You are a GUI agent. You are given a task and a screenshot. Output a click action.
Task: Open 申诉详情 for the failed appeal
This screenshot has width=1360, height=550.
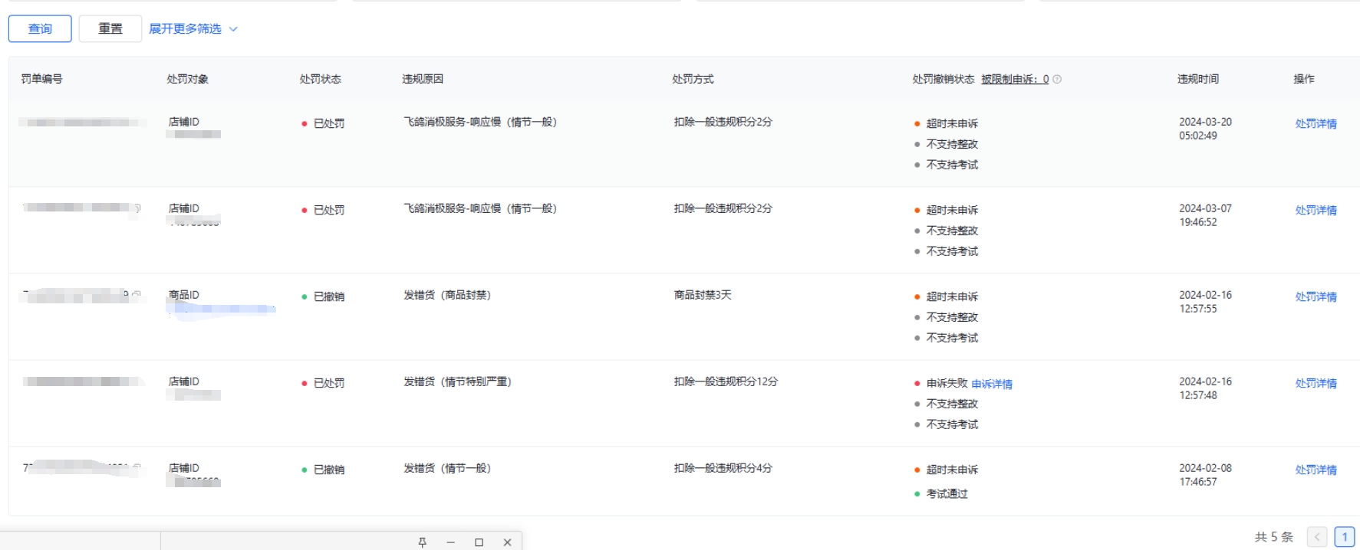coord(991,384)
